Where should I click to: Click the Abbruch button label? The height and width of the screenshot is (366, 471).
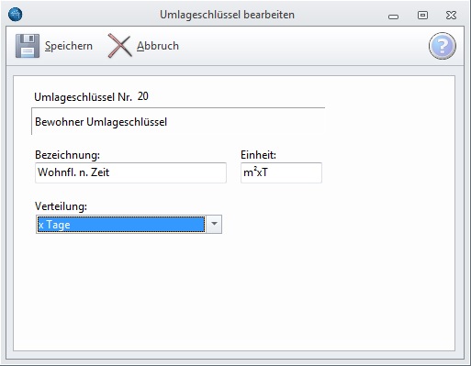158,46
